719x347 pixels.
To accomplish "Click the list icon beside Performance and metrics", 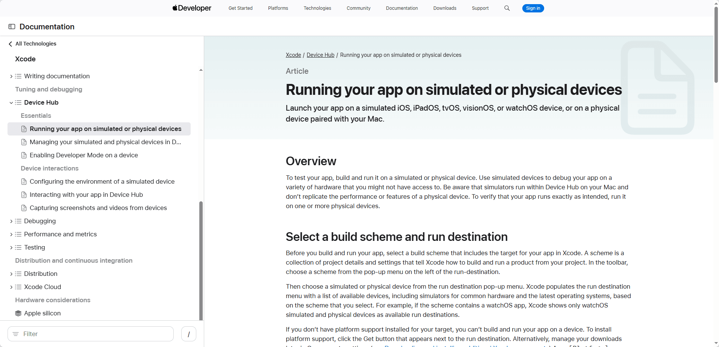I will click(x=18, y=234).
